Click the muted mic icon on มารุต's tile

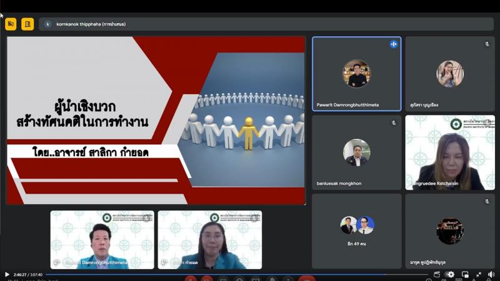(x=487, y=201)
